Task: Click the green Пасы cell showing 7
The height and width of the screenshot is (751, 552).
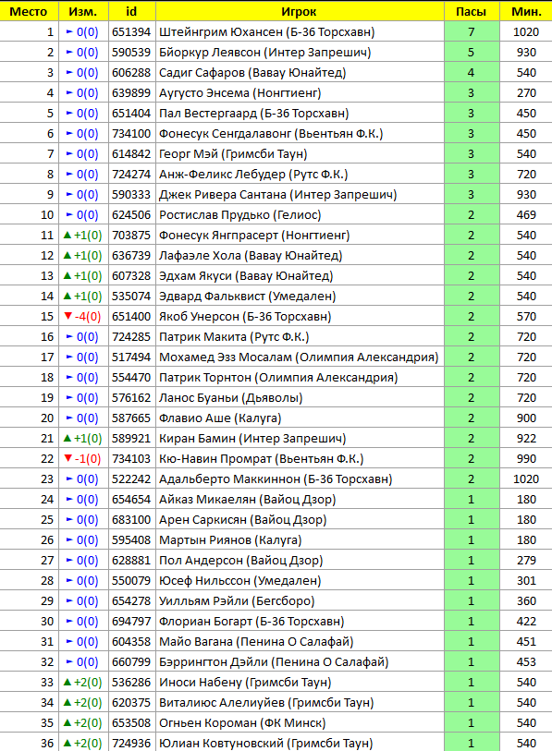Action: click(472, 32)
